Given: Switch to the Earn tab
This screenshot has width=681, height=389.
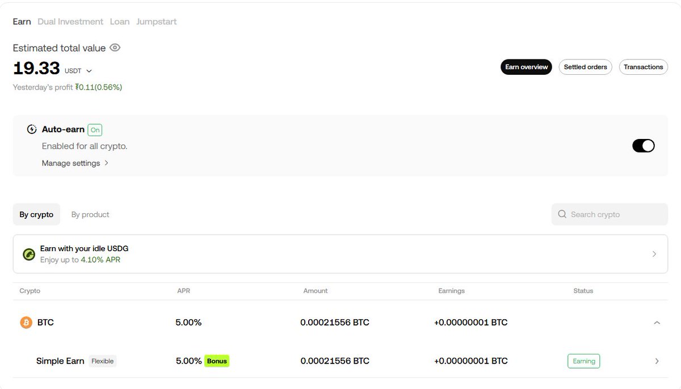Looking at the screenshot, I should pos(22,22).
